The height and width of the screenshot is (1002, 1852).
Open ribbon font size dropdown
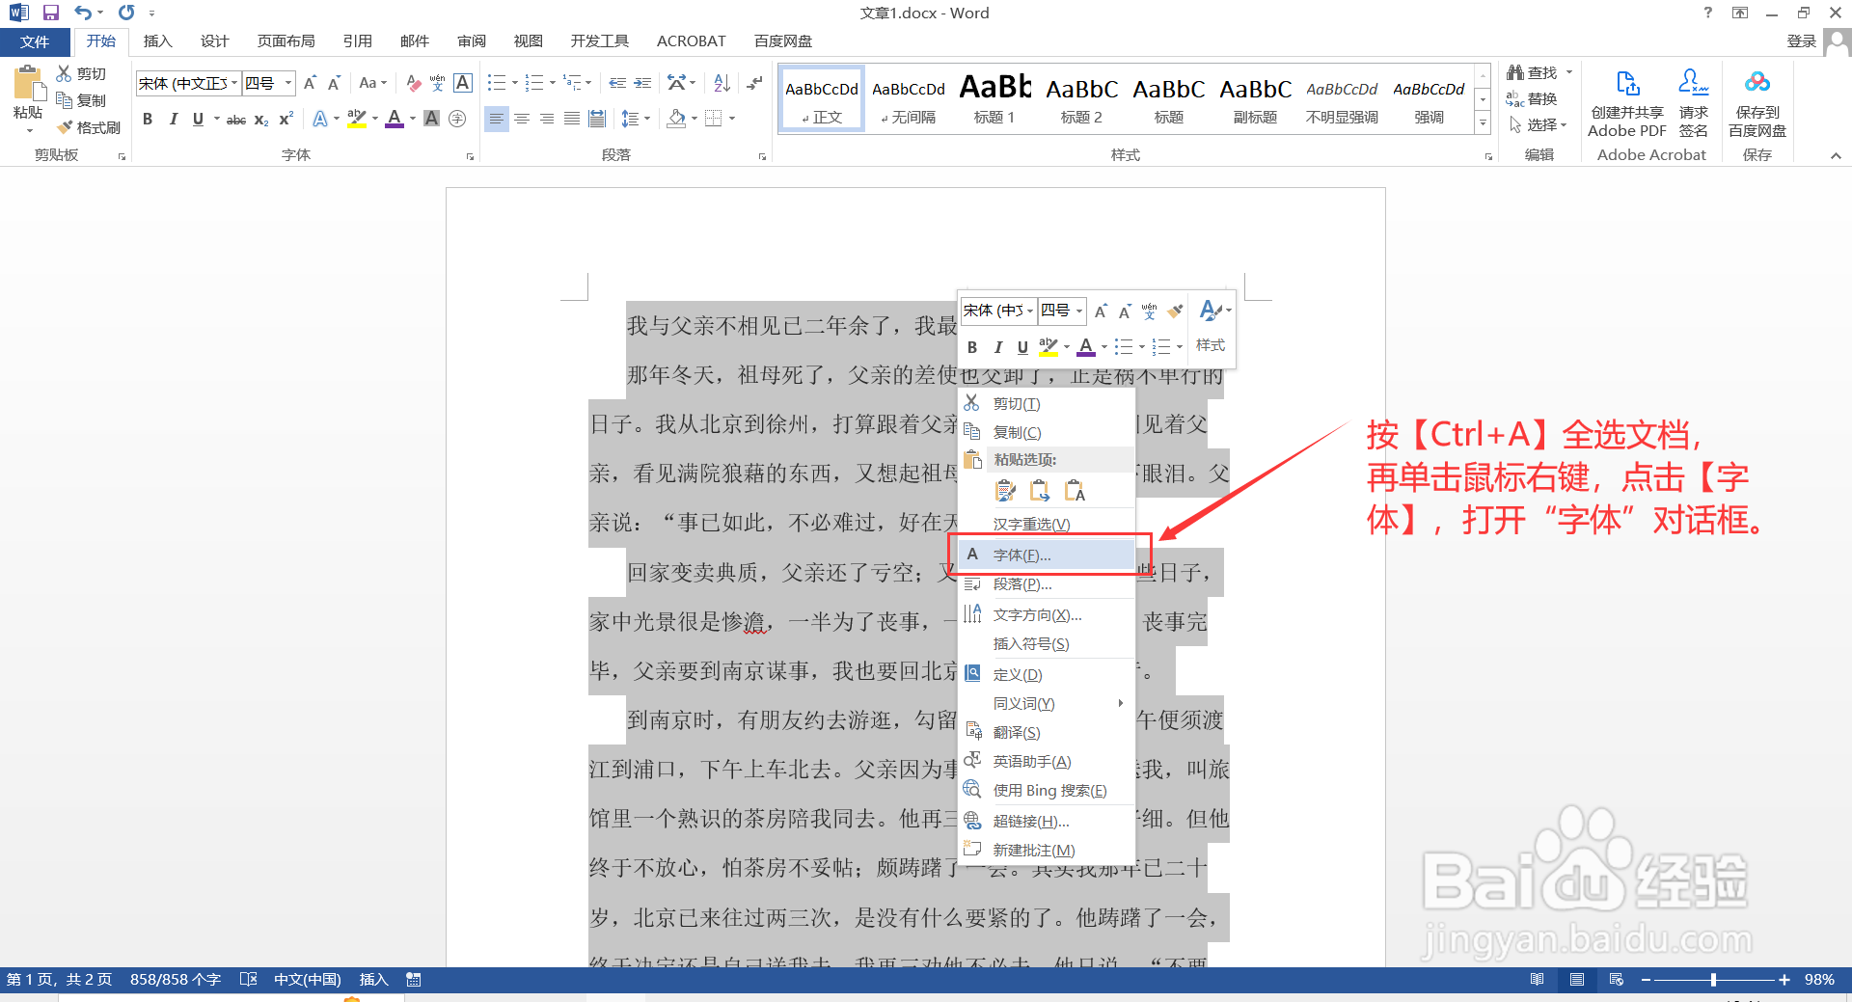[x=287, y=83]
